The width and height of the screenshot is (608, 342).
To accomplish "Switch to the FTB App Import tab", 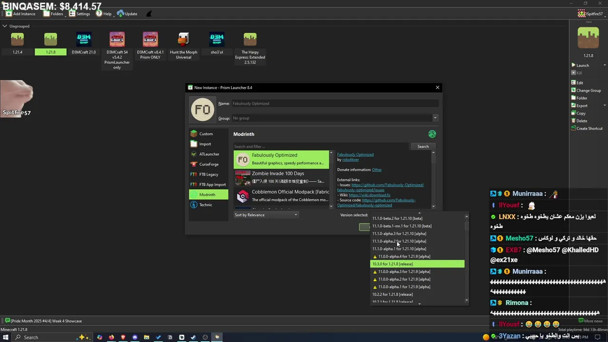I will pyautogui.click(x=209, y=184).
